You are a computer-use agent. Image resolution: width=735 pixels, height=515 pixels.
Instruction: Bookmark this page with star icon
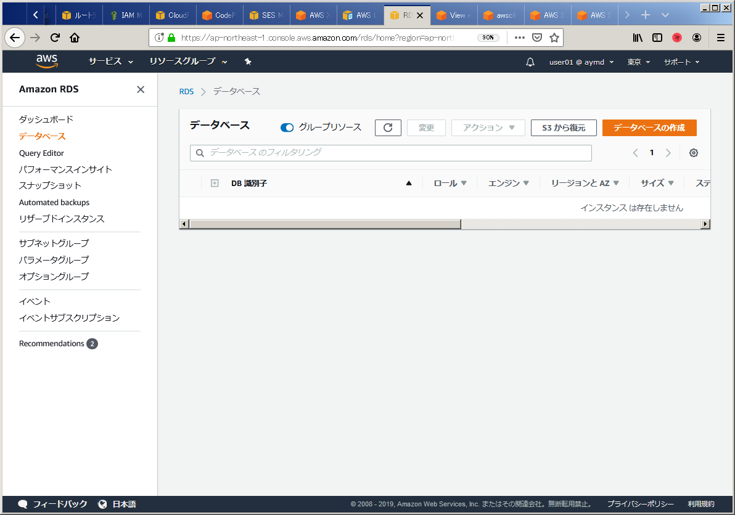pyautogui.click(x=554, y=38)
